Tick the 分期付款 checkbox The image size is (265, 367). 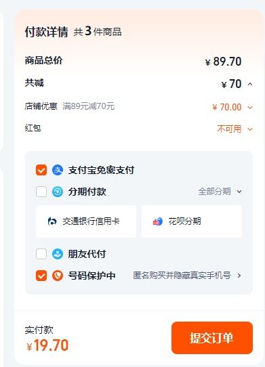[x=41, y=192]
